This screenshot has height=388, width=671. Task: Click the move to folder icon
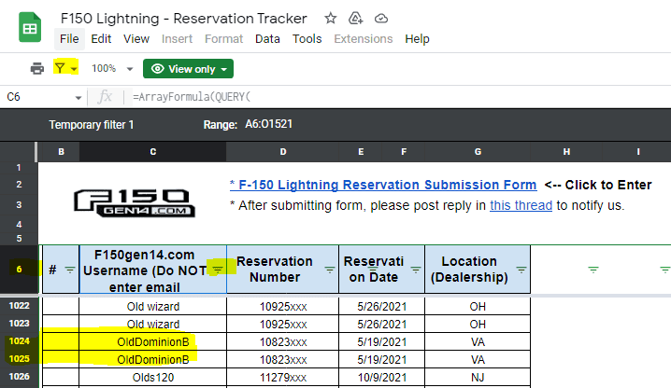pyautogui.click(x=355, y=18)
